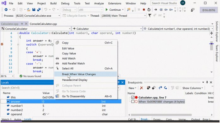Pin the Breakpoints panel

tap(207, 82)
